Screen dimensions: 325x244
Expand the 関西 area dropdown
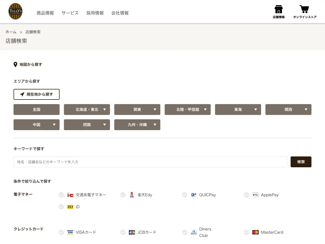(288, 110)
